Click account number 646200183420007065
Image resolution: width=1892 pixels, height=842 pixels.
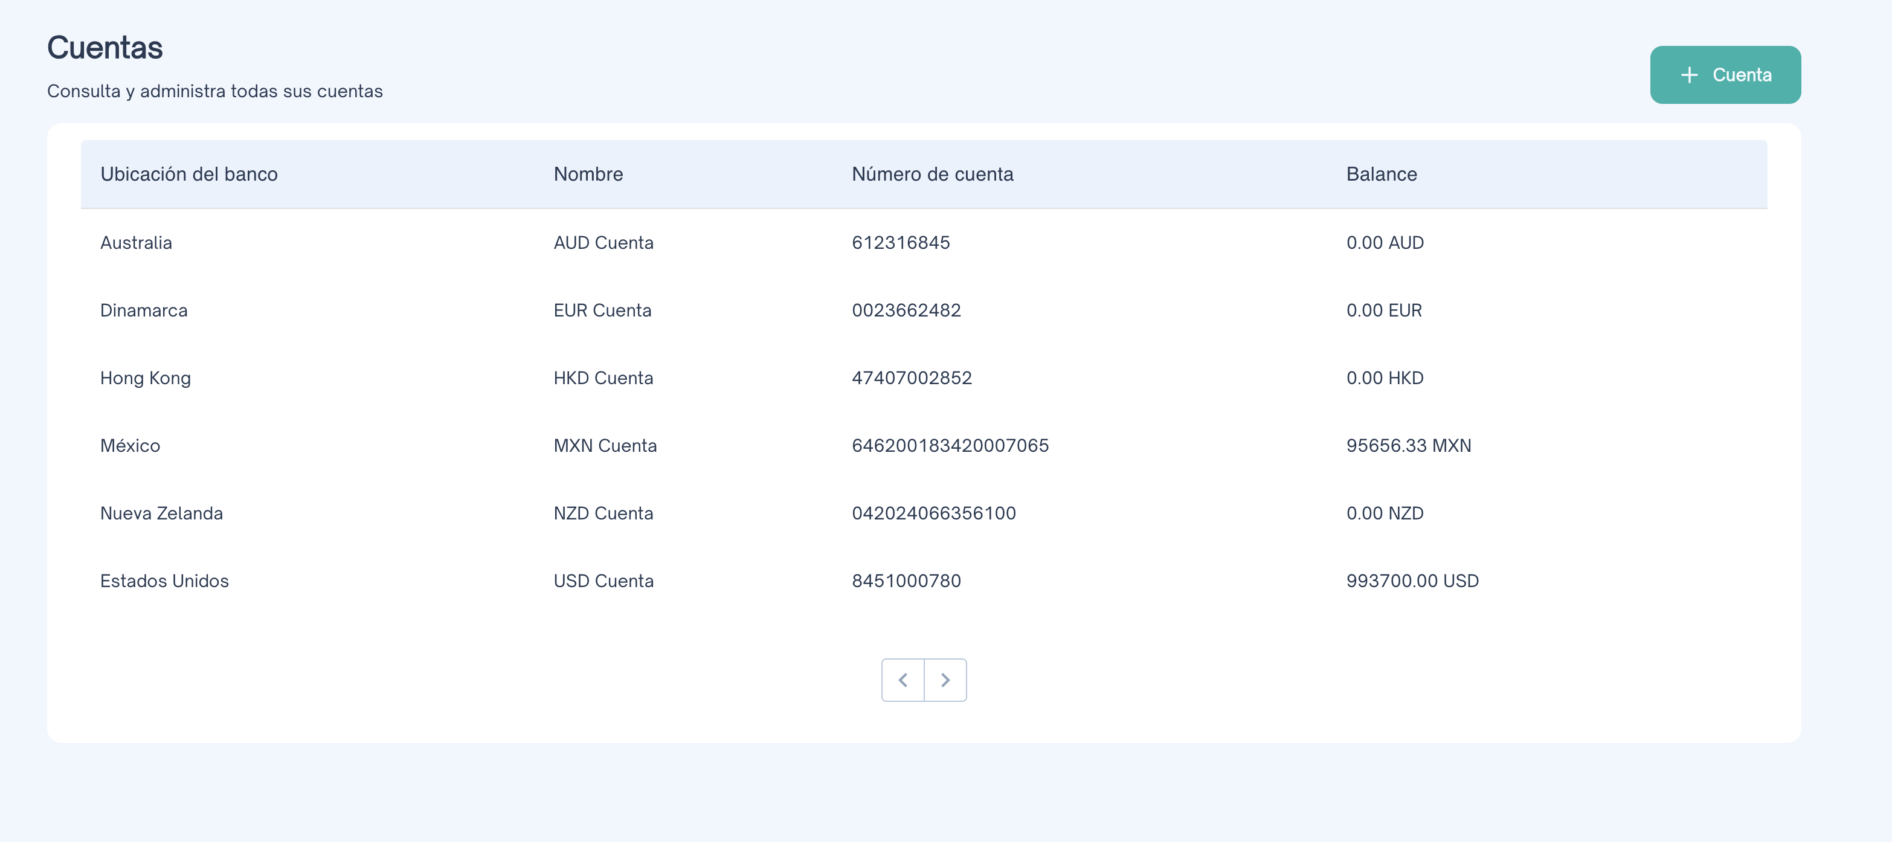(950, 446)
